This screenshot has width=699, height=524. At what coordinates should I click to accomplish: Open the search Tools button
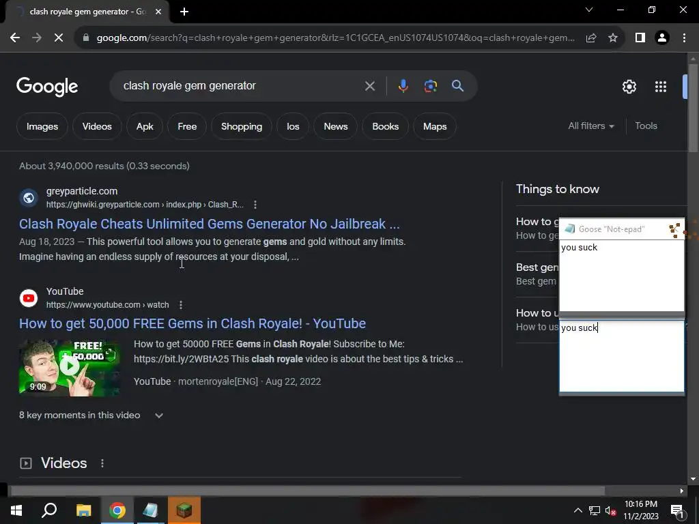[646, 126]
